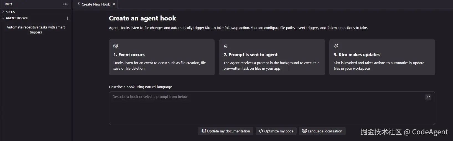Add a new agent hook with plus icon
453x141 pixels.
click(x=67, y=18)
